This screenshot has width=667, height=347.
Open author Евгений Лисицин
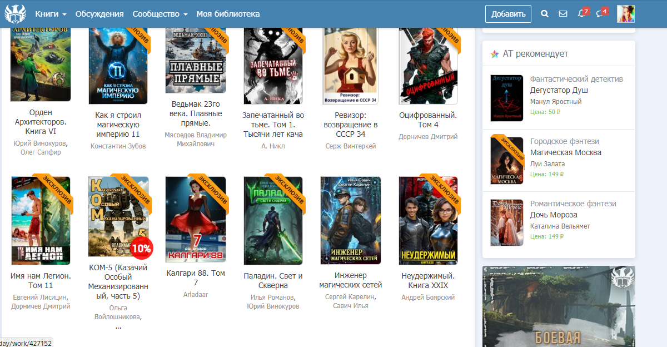click(41, 298)
